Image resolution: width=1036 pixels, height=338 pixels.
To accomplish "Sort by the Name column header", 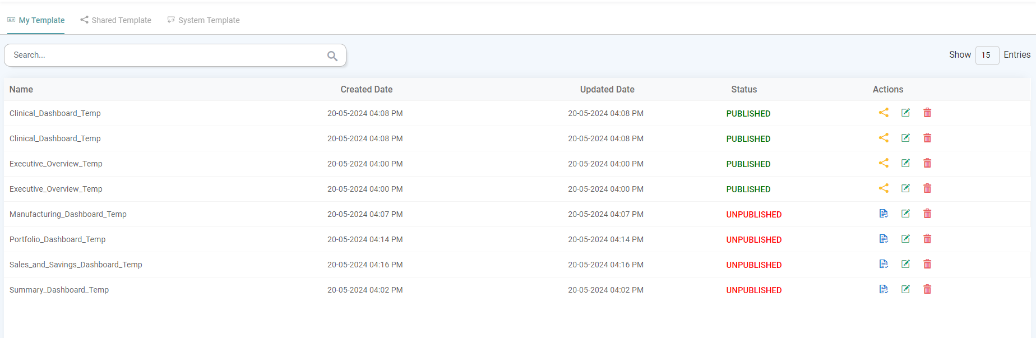I will pyautogui.click(x=21, y=89).
